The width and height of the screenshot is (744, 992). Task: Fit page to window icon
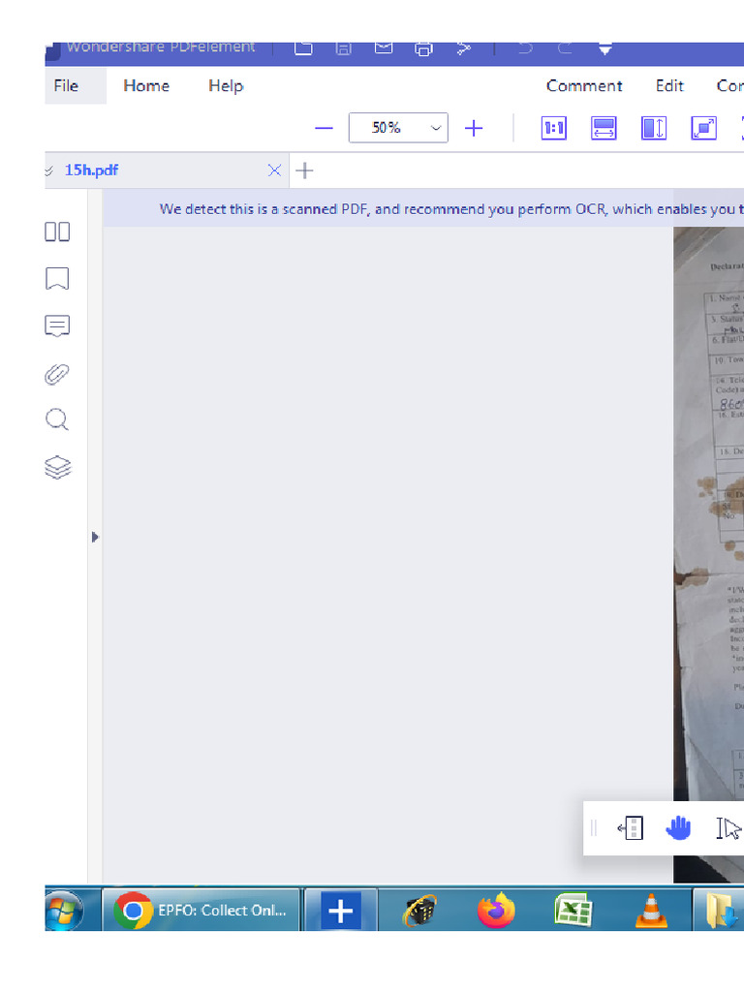tap(703, 129)
